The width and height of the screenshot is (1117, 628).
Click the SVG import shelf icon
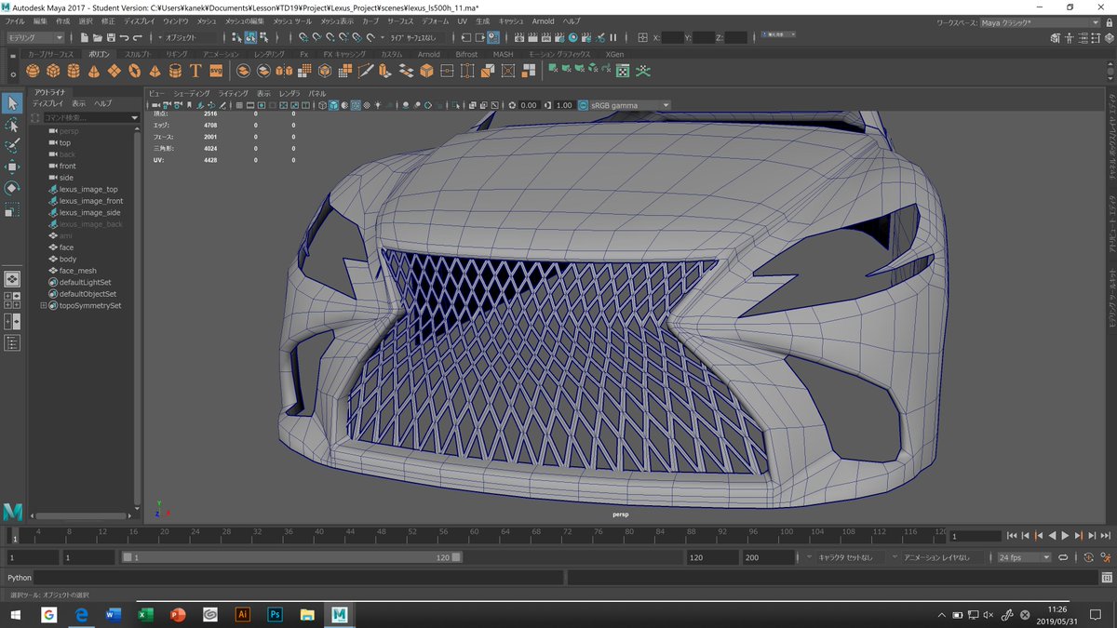coord(216,71)
